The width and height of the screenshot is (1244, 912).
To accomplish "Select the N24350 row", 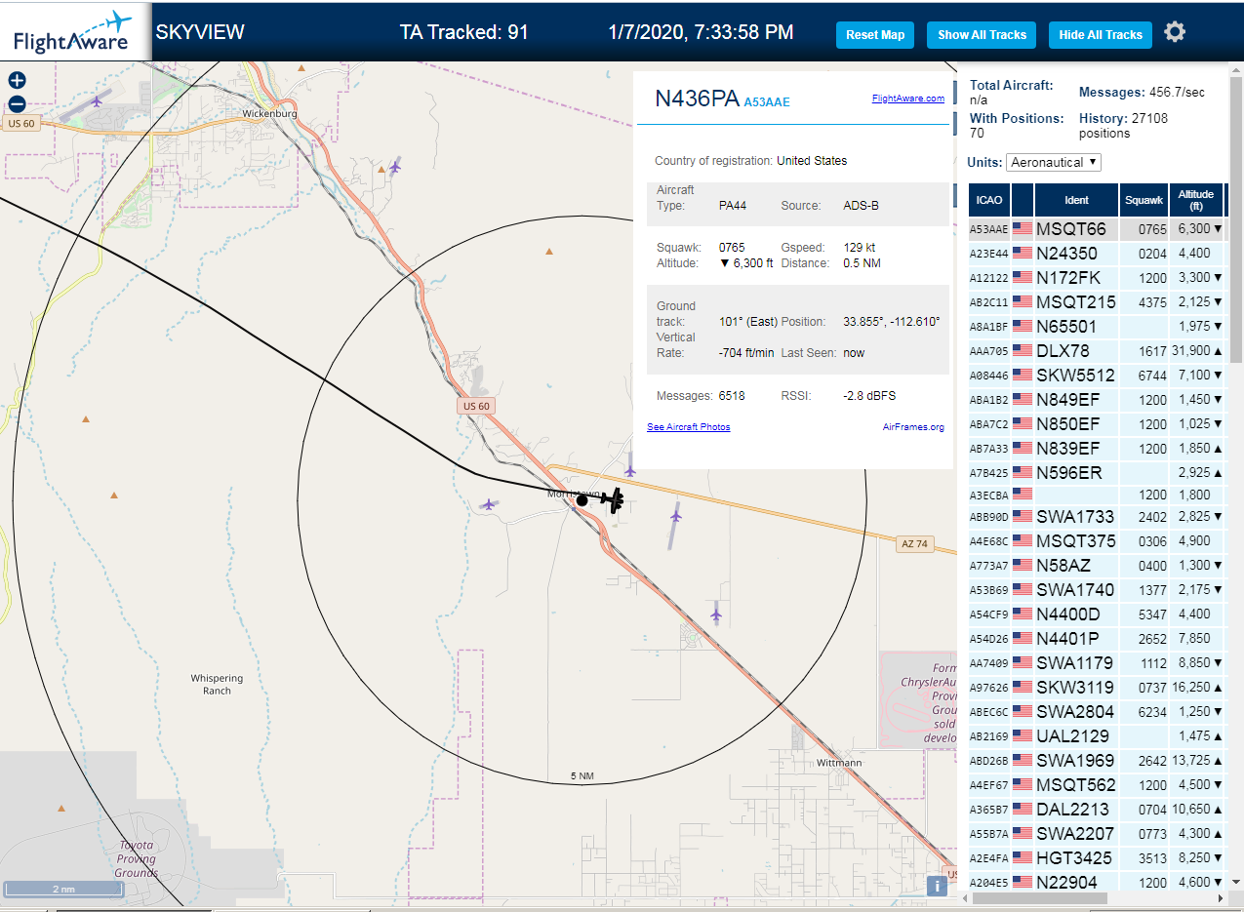I will (1097, 254).
